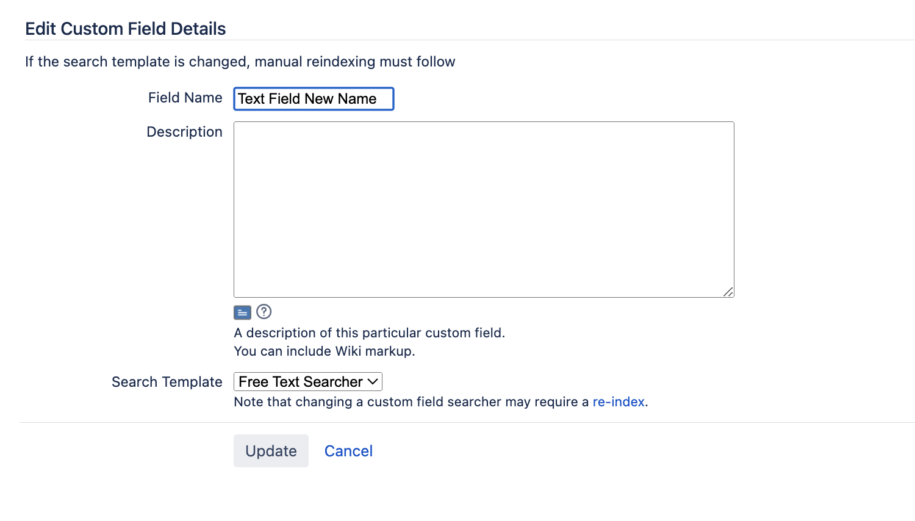This screenshot has width=915, height=521.
Task: Click the divider line above Update button
Action: (467, 422)
